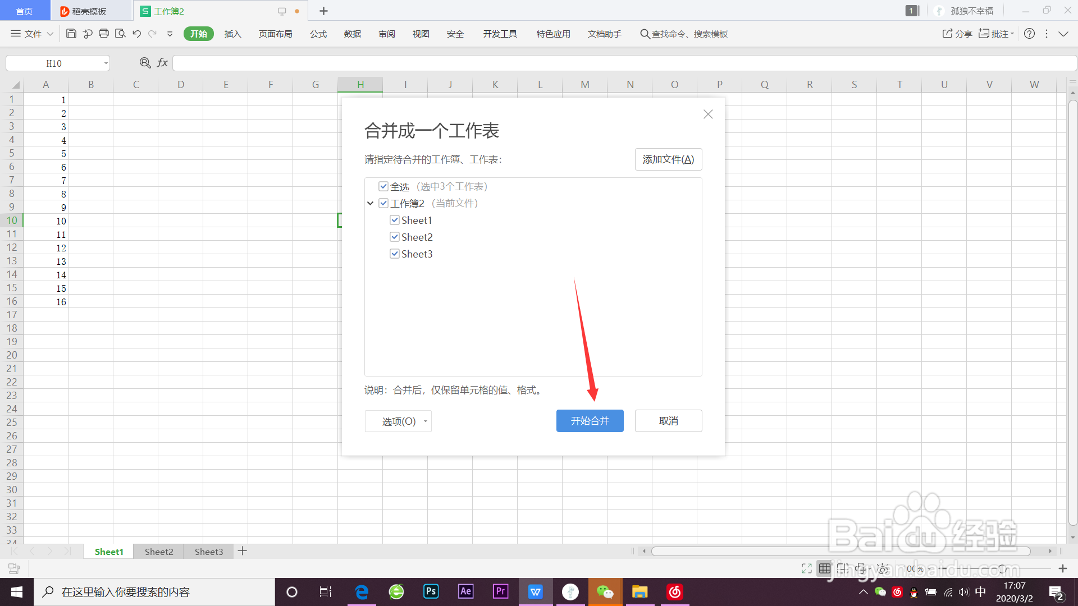Select the Print icon

104,34
